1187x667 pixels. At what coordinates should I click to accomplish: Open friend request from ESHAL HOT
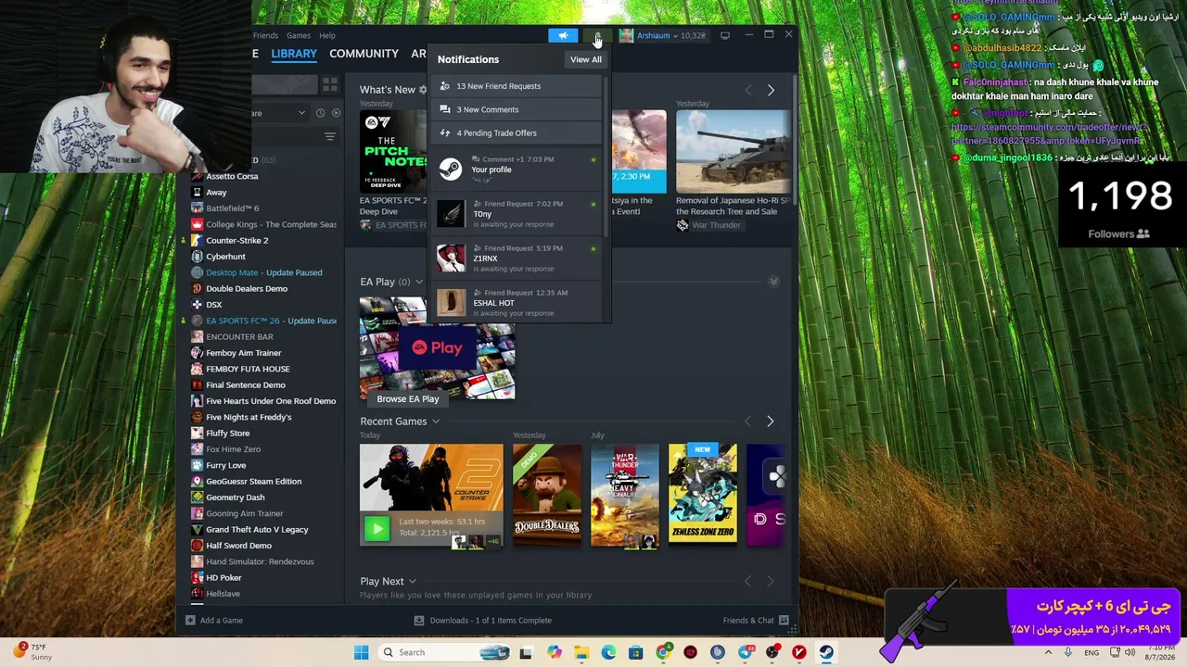pos(517,302)
